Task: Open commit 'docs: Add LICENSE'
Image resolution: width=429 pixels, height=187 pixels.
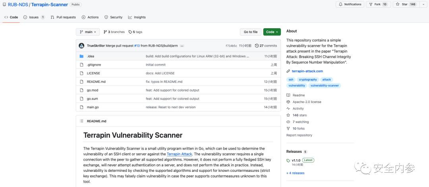Action: pos(160,73)
